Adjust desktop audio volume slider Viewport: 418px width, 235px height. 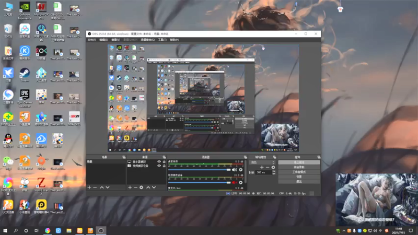tap(199, 170)
